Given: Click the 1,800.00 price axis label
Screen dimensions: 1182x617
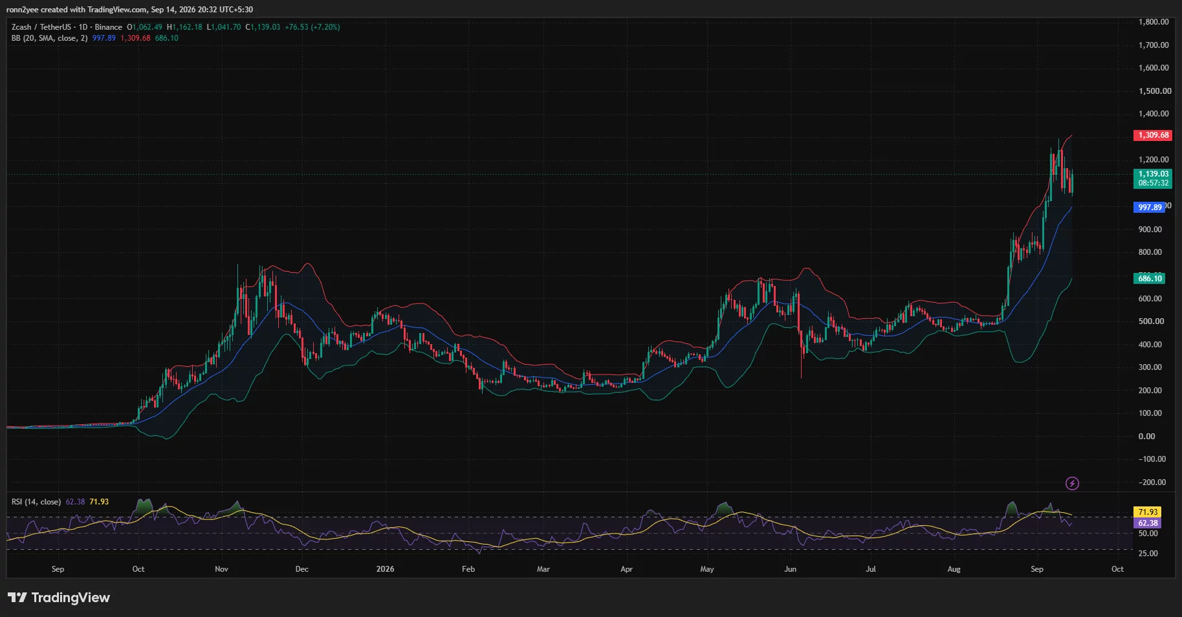Looking at the screenshot, I should (1154, 22).
